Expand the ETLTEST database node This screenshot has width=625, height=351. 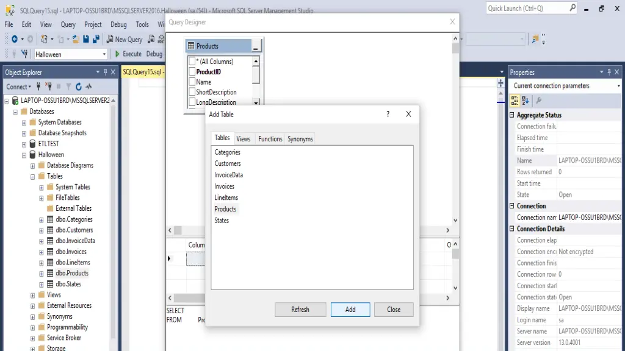tap(24, 144)
